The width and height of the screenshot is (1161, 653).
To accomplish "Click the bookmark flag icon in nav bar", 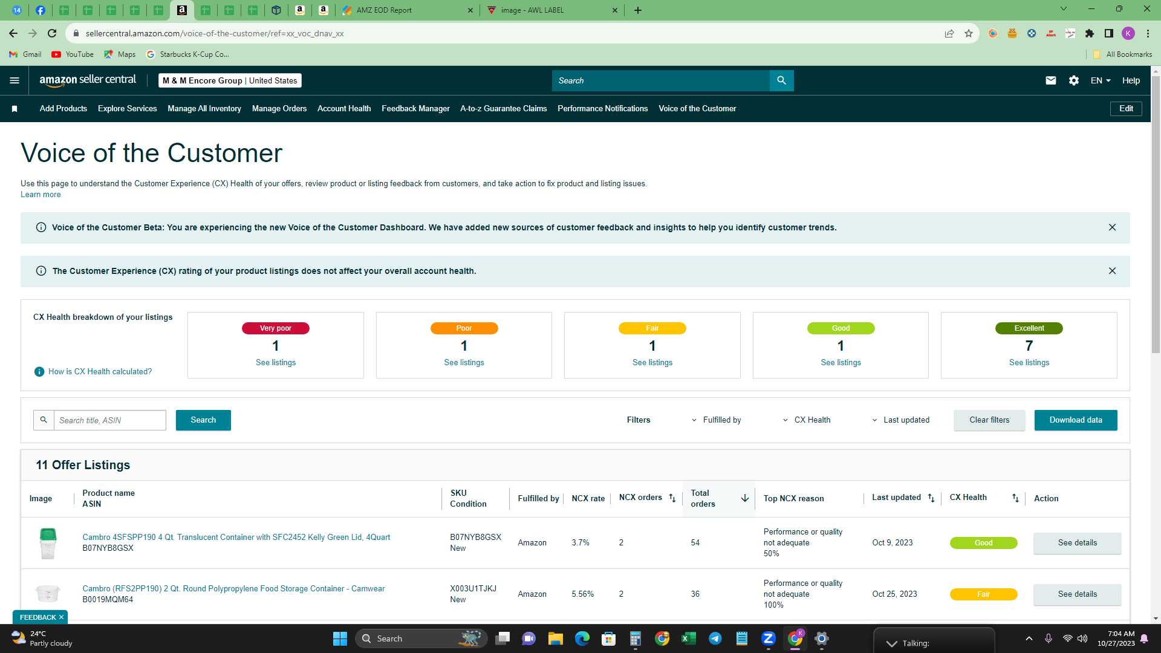I will pos(15,109).
